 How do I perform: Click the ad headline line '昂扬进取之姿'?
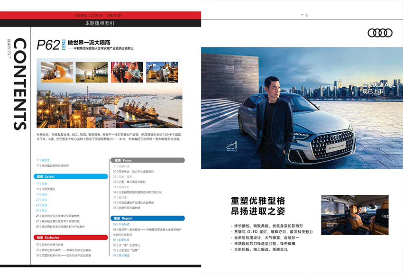[258, 211]
